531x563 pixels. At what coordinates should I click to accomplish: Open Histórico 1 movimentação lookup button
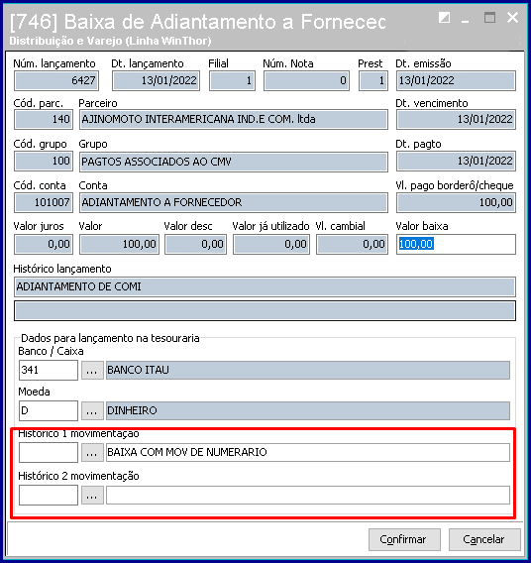[x=92, y=452]
